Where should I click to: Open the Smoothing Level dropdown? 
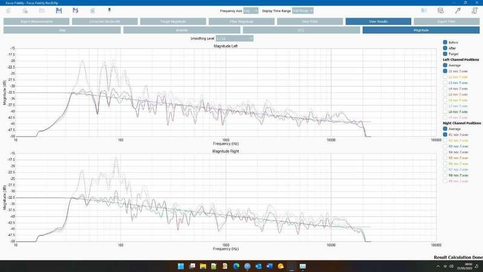(x=234, y=39)
